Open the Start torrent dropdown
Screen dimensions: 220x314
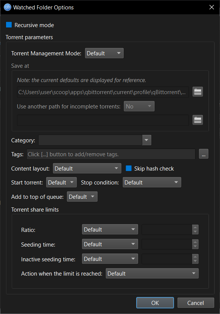[61, 183]
